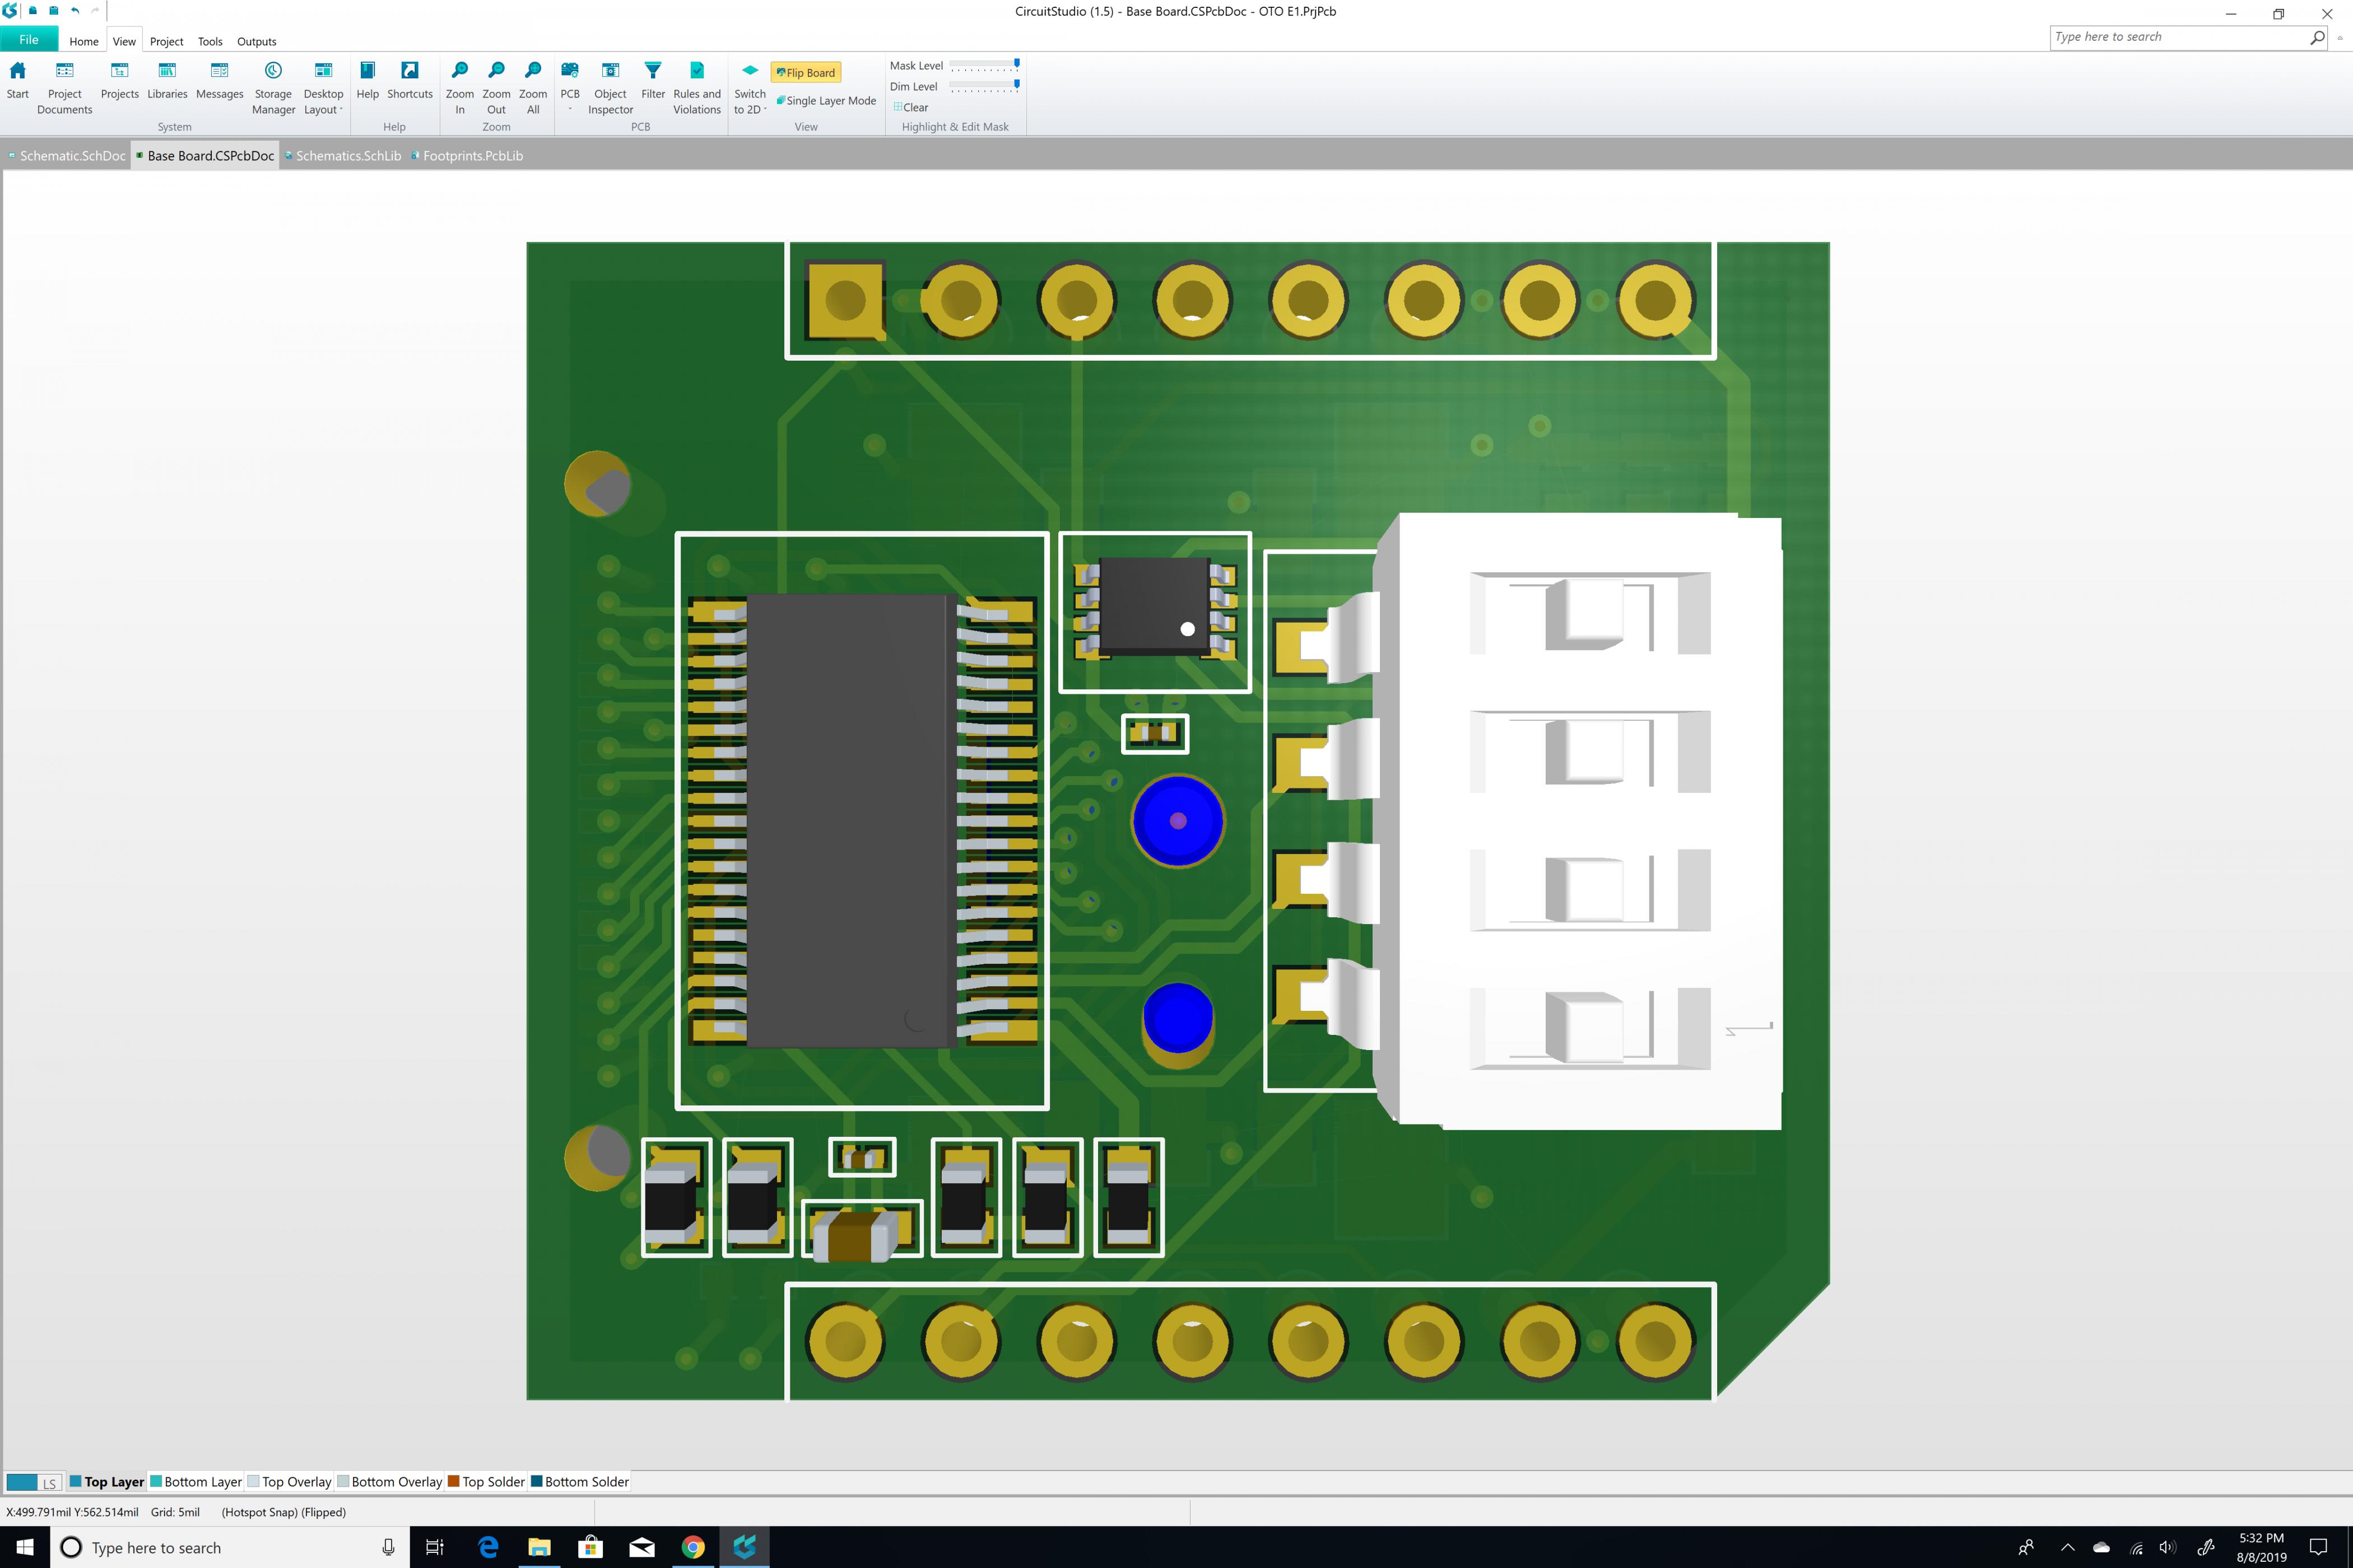Open the notification center icon

[2318, 1547]
